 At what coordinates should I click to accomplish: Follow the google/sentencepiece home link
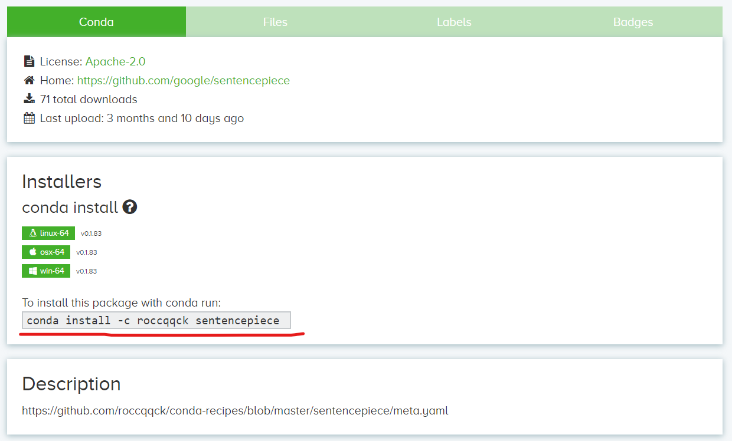(183, 80)
